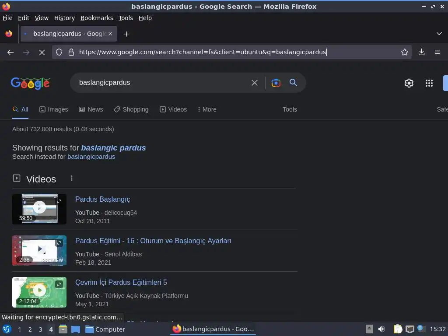Open a new tab with plus button

click(x=126, y=34)
